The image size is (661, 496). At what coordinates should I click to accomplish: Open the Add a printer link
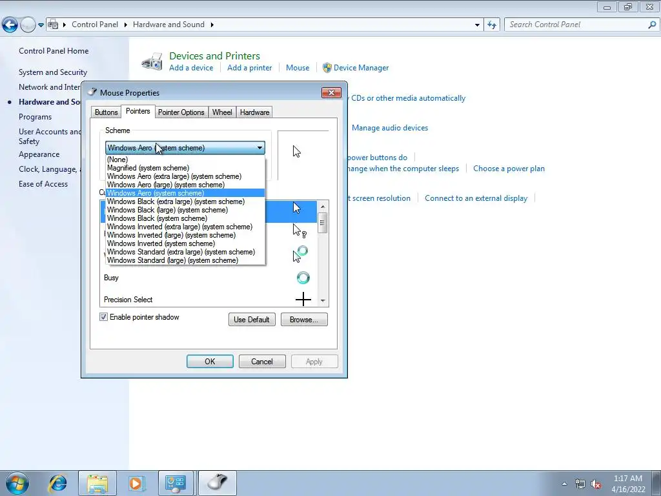pyautogui.click(x=250, y=67)
